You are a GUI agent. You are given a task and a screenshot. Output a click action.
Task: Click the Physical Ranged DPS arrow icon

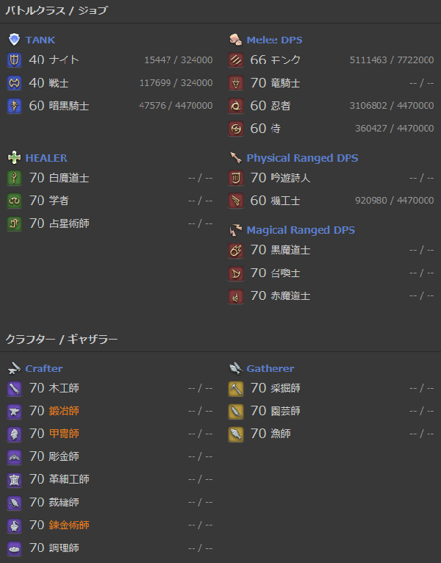tap(236, 157)
